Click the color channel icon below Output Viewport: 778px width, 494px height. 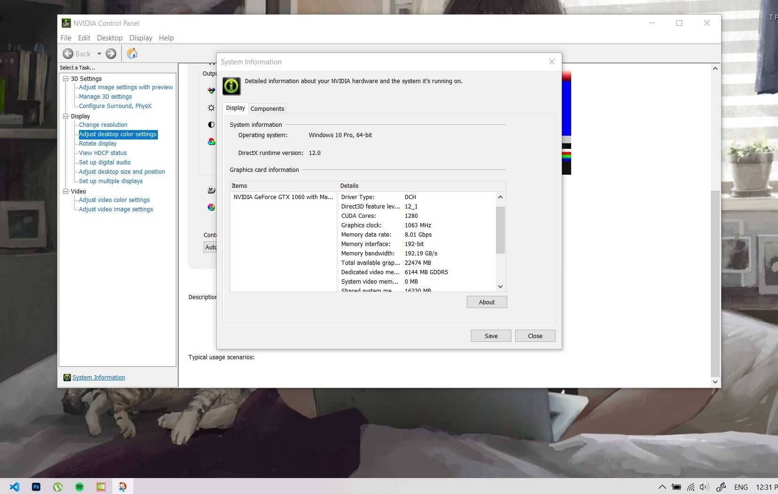click(212, 91)
